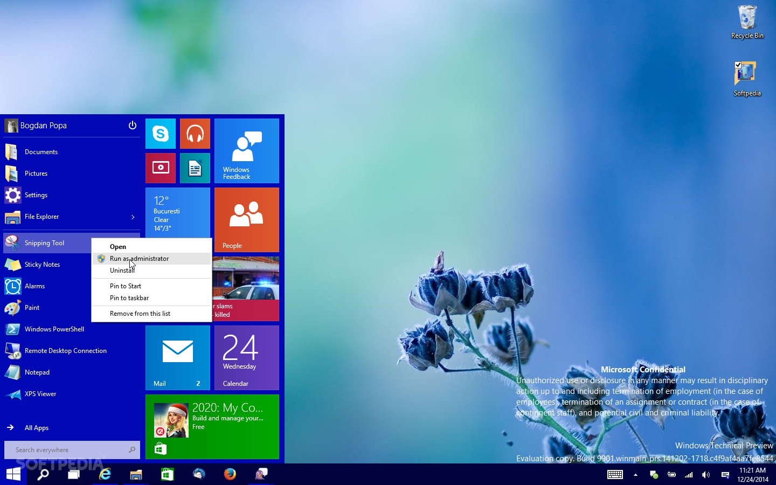
Task: Open the volume speaker tray icon
Action: (x=706, y=475)
